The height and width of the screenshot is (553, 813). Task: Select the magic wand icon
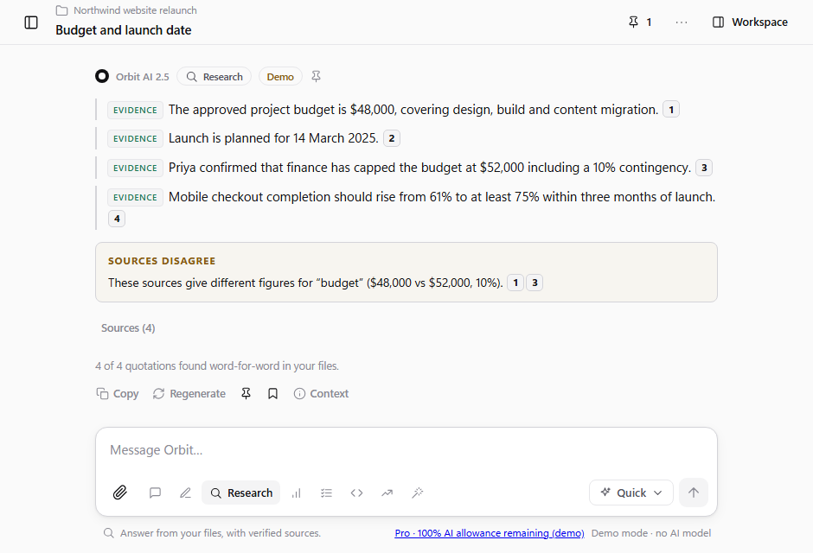[x=418, y=493]
